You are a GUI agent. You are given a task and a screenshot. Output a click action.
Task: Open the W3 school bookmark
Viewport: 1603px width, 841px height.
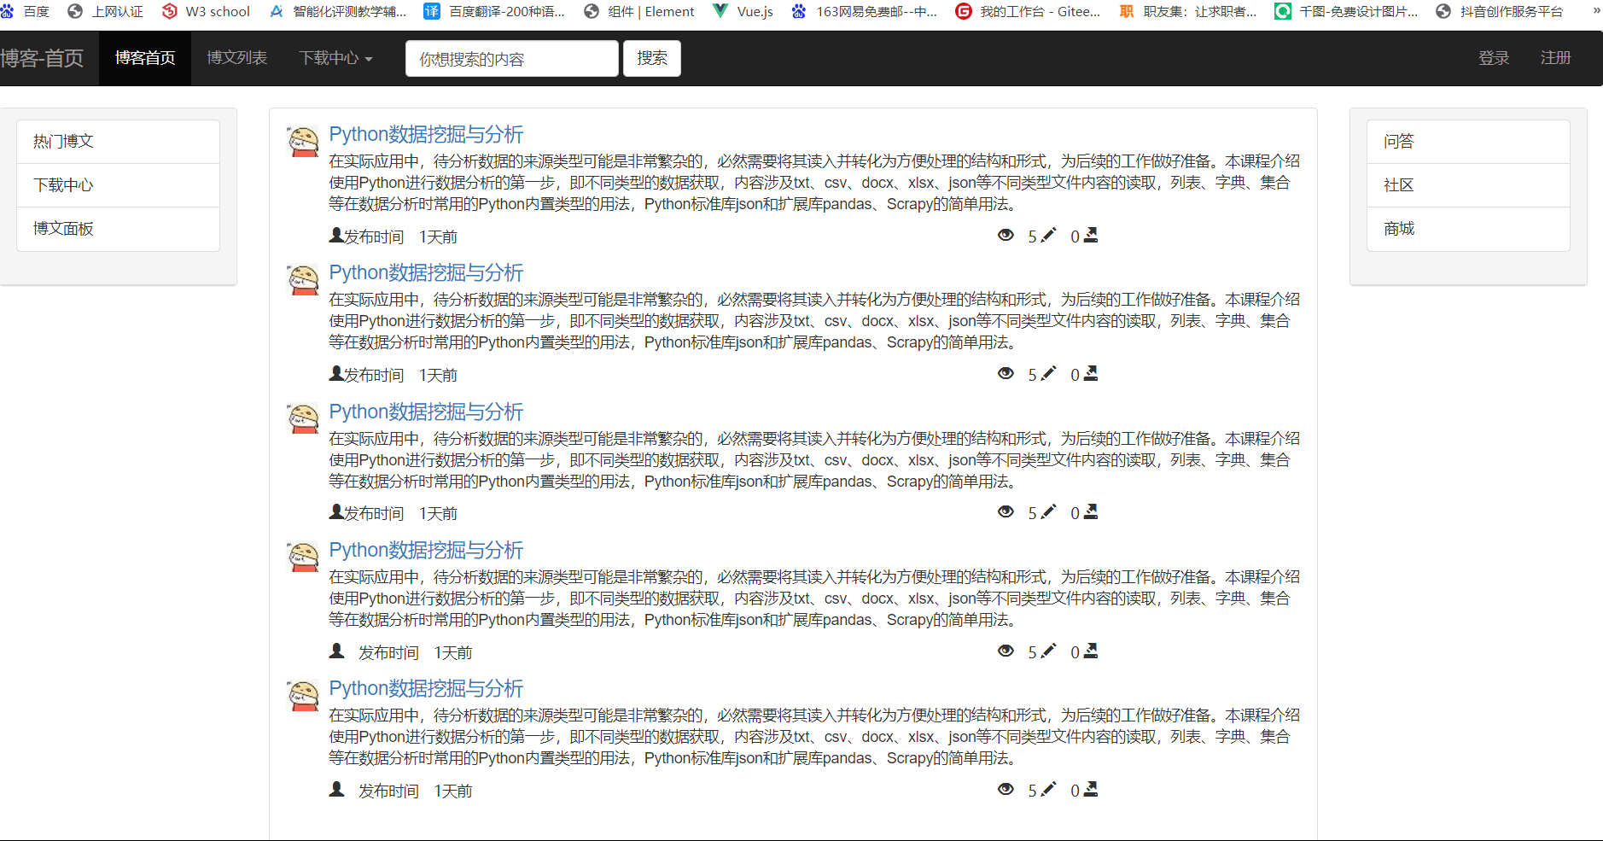(x=207, y=11)
